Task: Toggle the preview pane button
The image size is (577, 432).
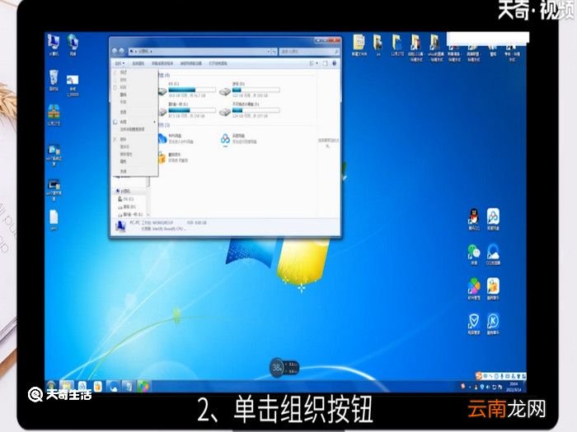Action: click(x=326, y=63)
